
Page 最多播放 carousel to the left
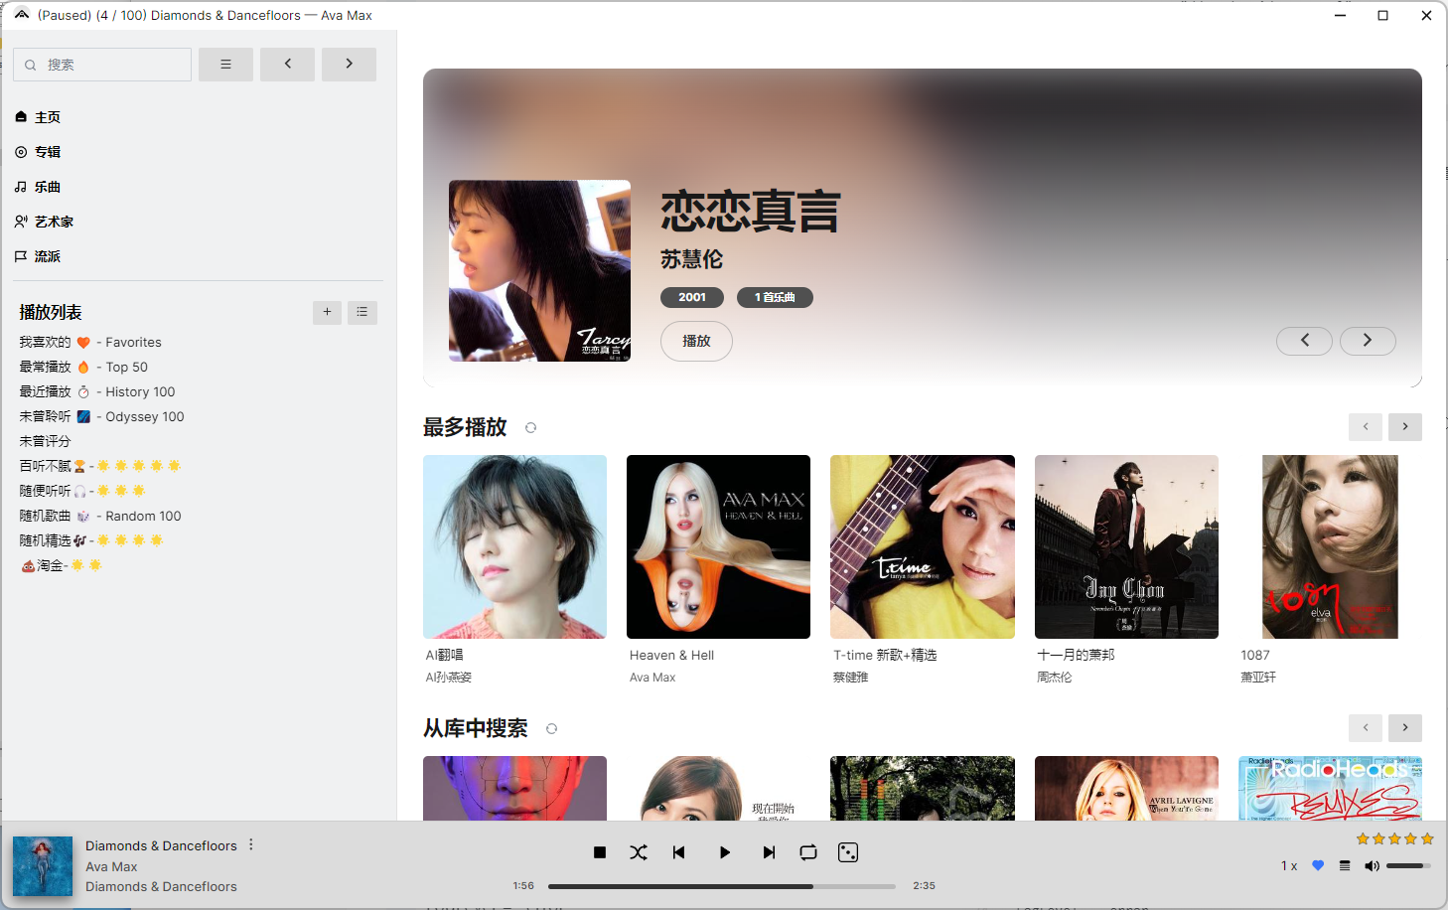(1366, 427)
